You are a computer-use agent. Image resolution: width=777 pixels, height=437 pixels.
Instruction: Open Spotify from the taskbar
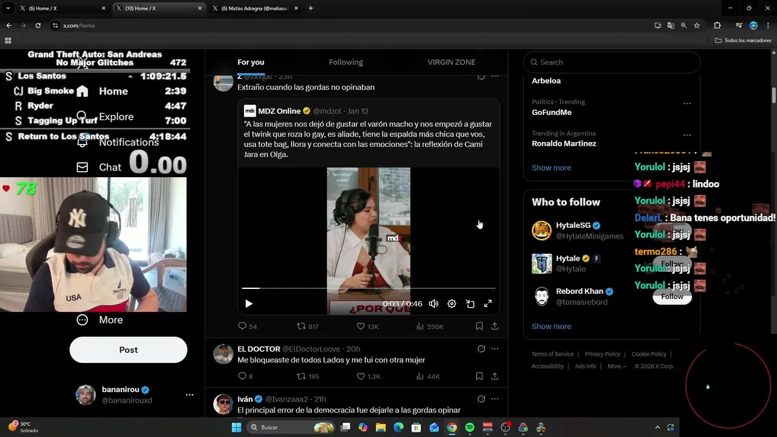click(x=470, y=427)
